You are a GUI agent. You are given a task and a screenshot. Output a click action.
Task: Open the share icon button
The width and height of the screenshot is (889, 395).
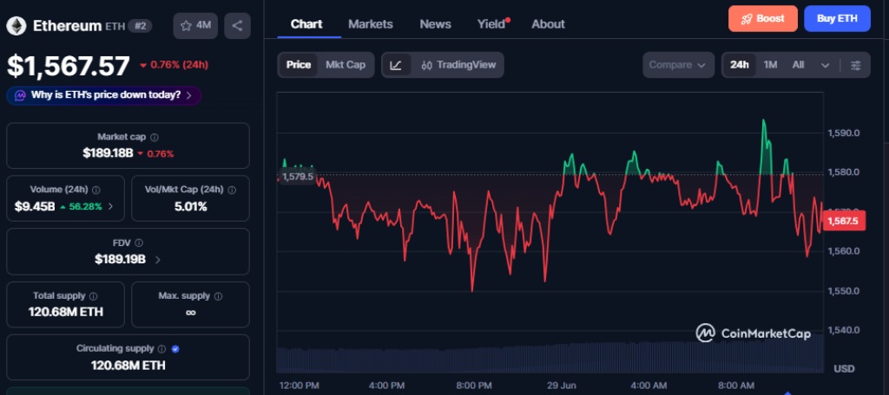coord(238,25)
